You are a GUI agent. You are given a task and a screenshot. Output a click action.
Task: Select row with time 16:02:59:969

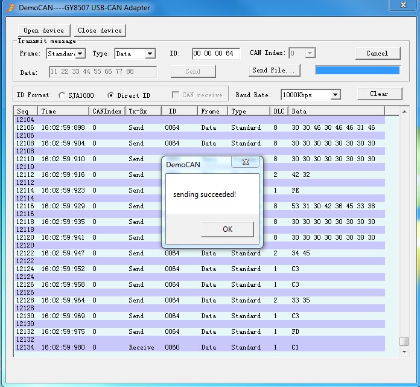(200, 316)
